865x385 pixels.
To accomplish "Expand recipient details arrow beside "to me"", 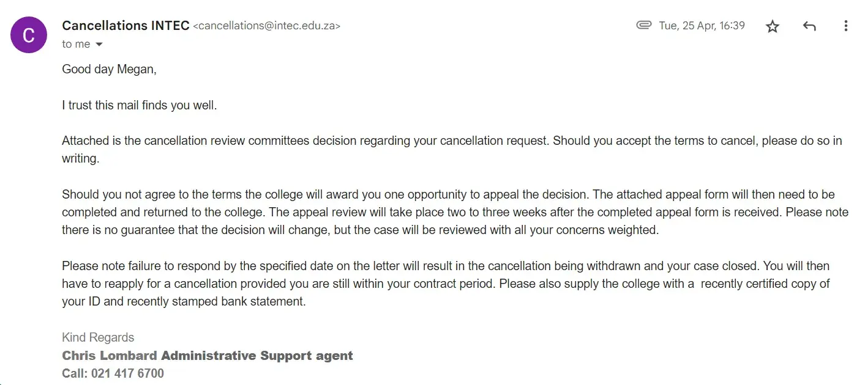I will (x=99, y=45).
